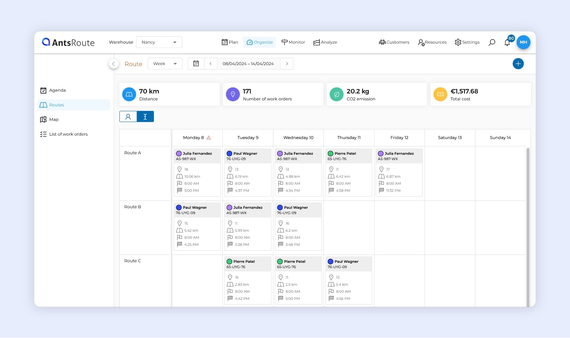
Task: Open the calendar date picker icon
Action: (x=196, y=64)
